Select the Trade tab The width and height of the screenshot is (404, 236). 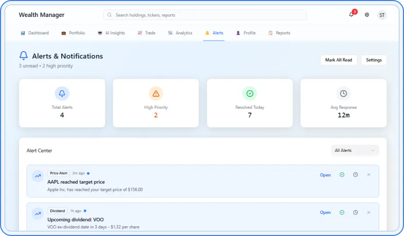pos(146,33)
